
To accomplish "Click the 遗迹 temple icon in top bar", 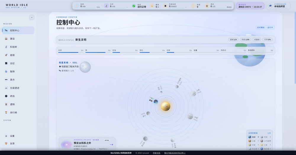I will (207, 6).
